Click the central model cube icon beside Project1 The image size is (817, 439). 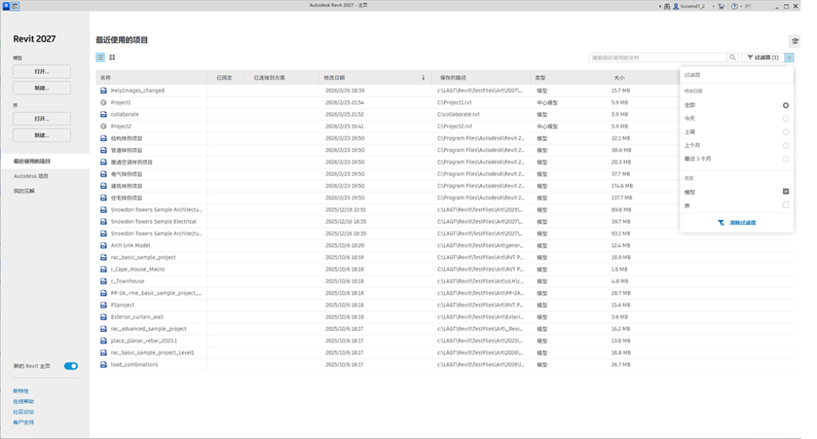tap(103, 103)
